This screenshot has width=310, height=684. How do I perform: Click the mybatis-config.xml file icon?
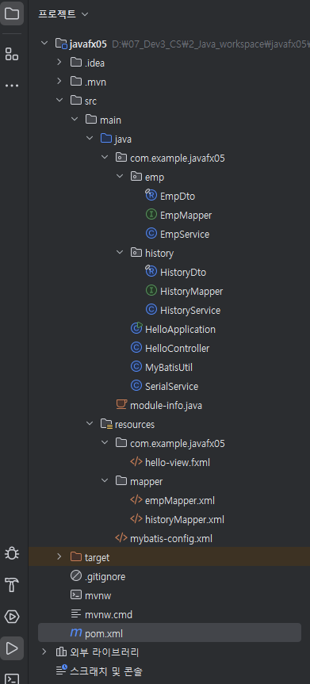[x=121, y=538]
